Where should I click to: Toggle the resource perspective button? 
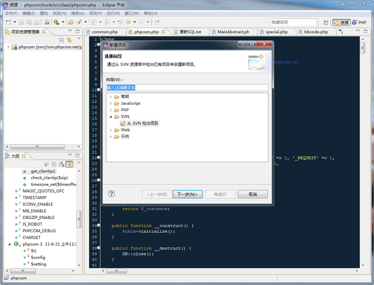pyautogui.click(x=341, y=23)
